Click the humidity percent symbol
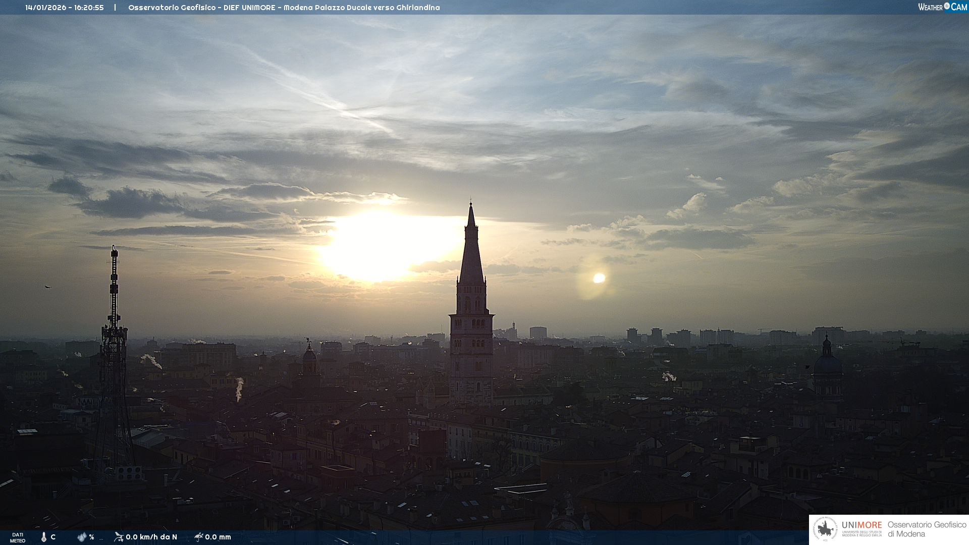The width and height of the screenshot is (969, 545). coord(91,537)
